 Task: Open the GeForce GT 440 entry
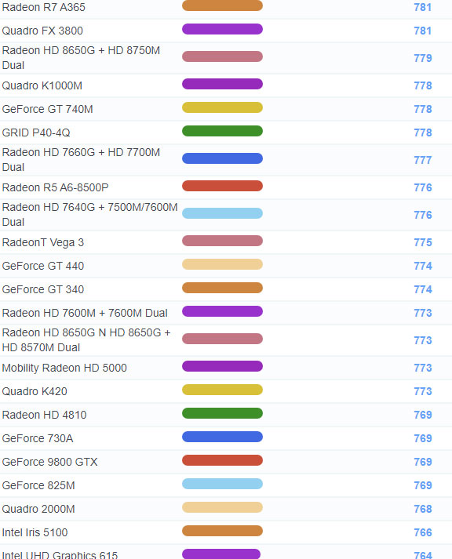click(43, 266)
